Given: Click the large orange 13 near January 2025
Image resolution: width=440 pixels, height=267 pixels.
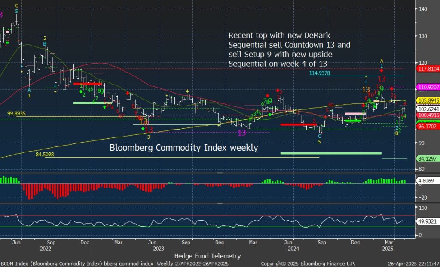Looking at the screenshot, I should (x=366, y=89).
